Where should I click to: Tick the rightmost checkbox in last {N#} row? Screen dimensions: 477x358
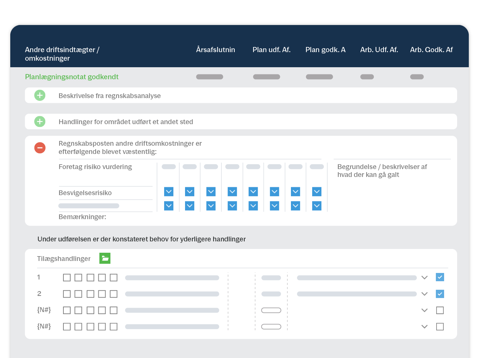(440, 327)
